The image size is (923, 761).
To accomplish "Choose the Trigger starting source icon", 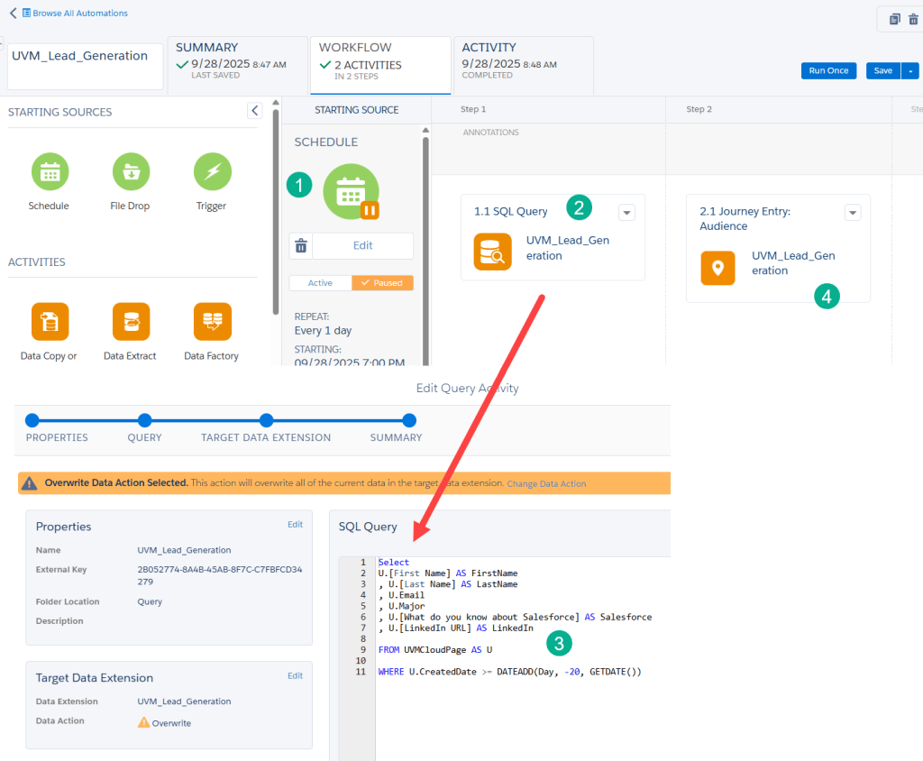I will pyautogui.click(x=212, y=171).
